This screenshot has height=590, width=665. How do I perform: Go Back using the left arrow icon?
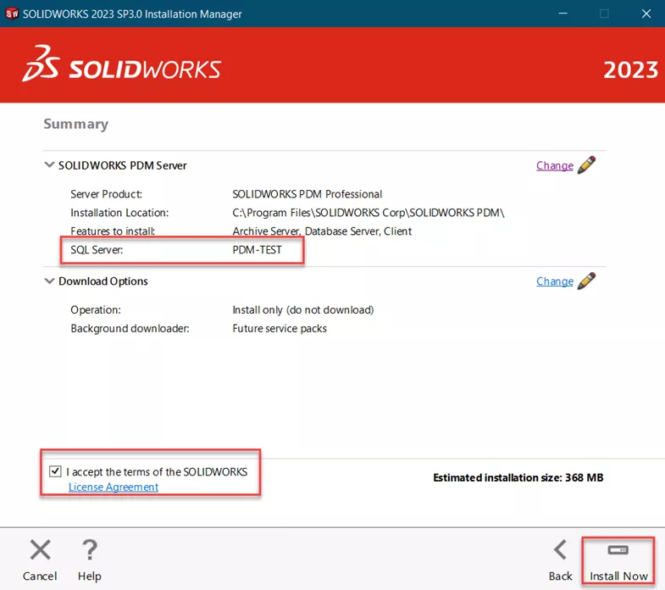560,550
